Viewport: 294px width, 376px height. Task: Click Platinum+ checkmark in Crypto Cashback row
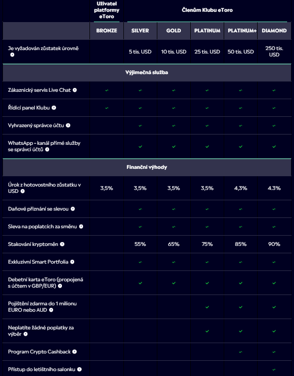tap(241, 352)
